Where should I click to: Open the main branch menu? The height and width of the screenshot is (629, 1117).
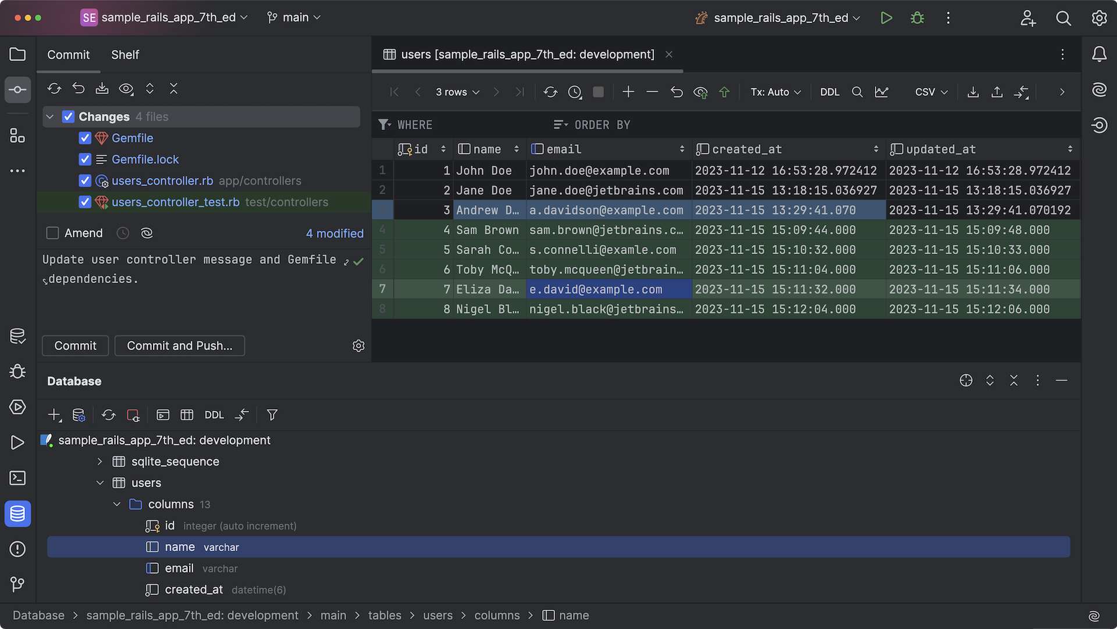coord(294,17)
